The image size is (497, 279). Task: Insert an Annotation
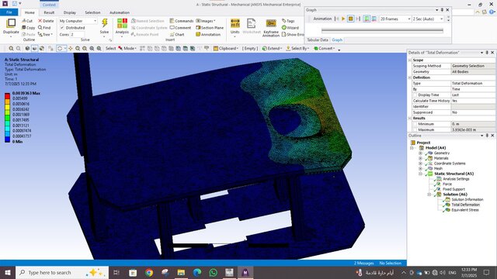click(208, 34)
